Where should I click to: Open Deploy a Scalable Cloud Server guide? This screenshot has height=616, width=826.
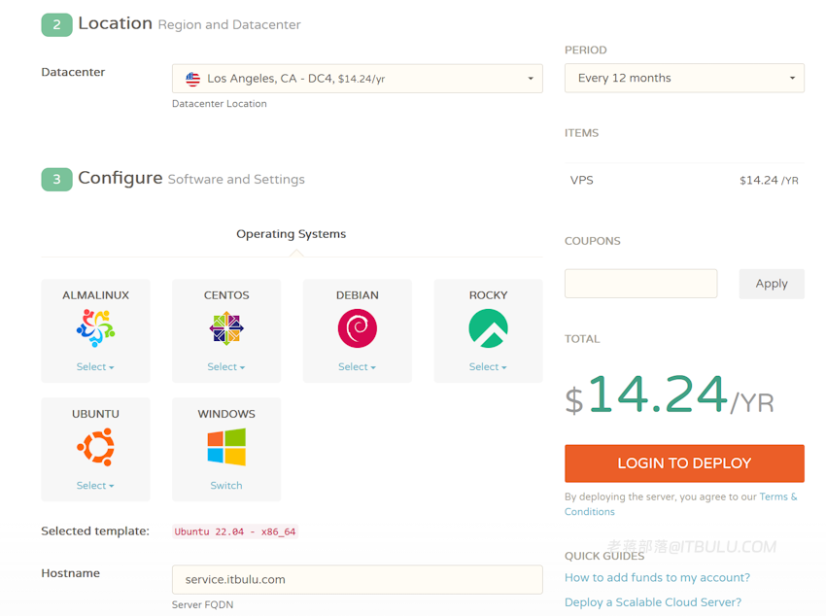pyautogui.click(x=653, y=602)
